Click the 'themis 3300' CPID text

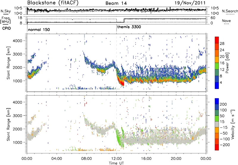(129, 27)
